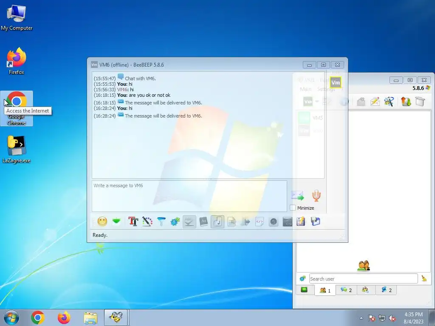This screenshot has width=435, height=326.
Task: Click the gray box icon in main toolbar
Action: [x=420, y=102]
